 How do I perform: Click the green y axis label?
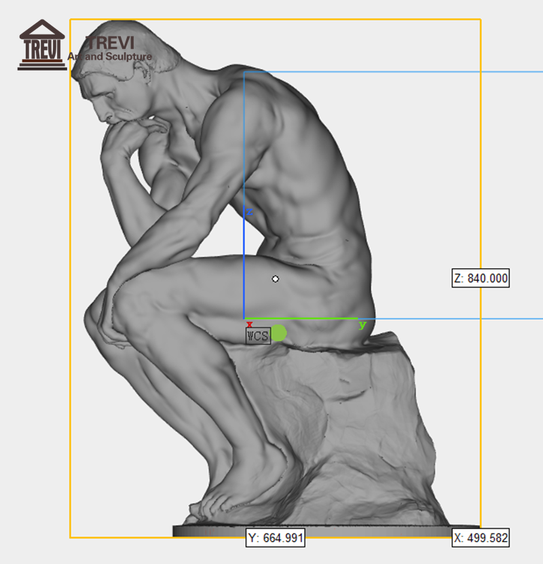coord(362,325)
